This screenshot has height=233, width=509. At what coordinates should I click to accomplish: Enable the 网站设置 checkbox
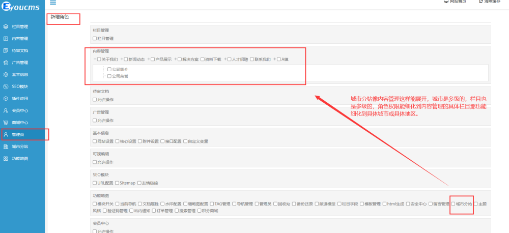pos(95,141)
